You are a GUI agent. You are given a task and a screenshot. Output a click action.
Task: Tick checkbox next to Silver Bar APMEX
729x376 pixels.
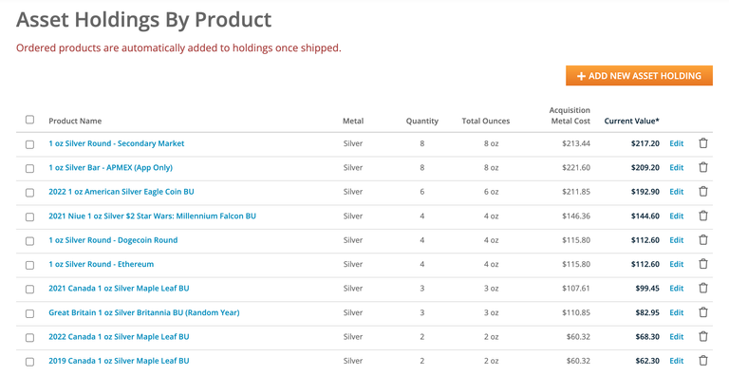[x=29, y=168]
